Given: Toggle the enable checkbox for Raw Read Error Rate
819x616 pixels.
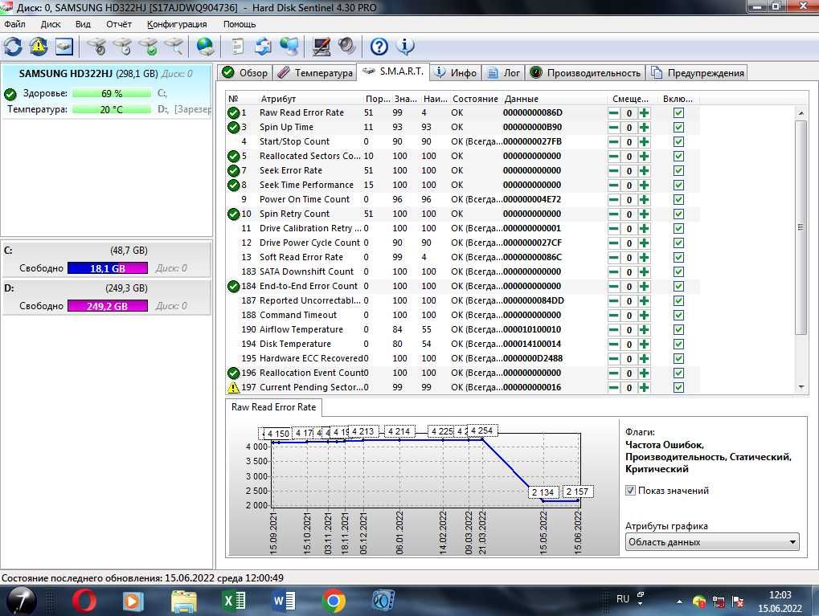Looking at the screenshot, I should coord(678,112).
